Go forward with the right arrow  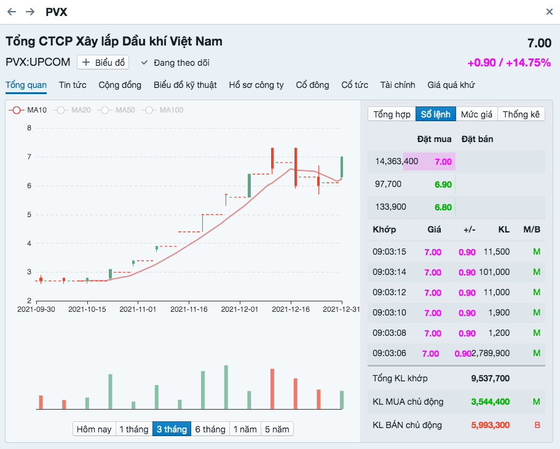pos(30,12)
